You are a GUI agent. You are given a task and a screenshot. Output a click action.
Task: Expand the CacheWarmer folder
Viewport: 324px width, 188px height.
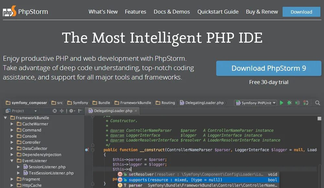click(x=12, y=124)
